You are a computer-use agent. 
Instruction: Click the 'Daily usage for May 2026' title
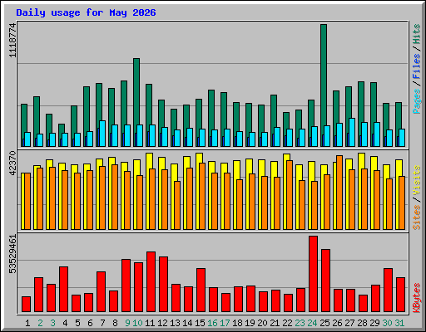[x=86, y=12]
